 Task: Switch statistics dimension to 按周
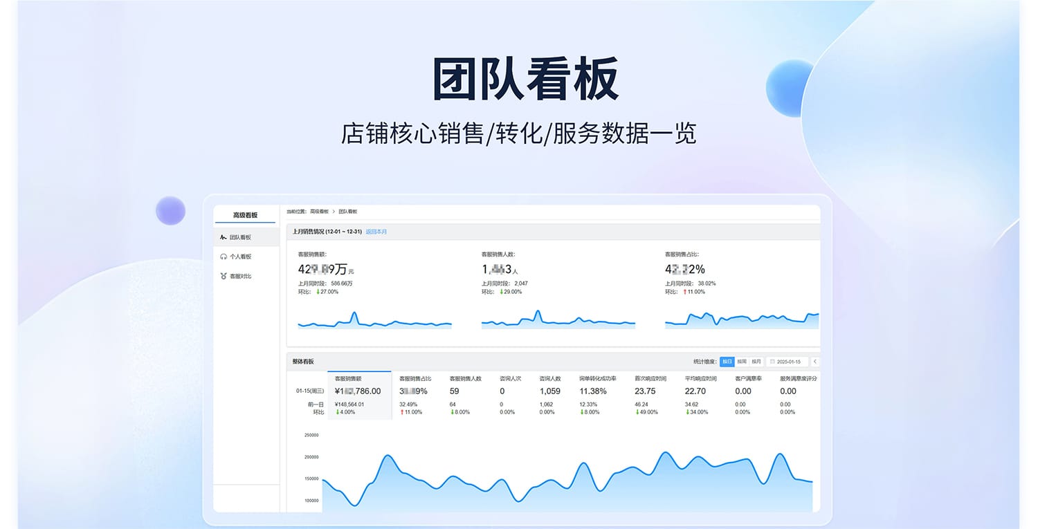pyautogui.click(x=741, y=362)
